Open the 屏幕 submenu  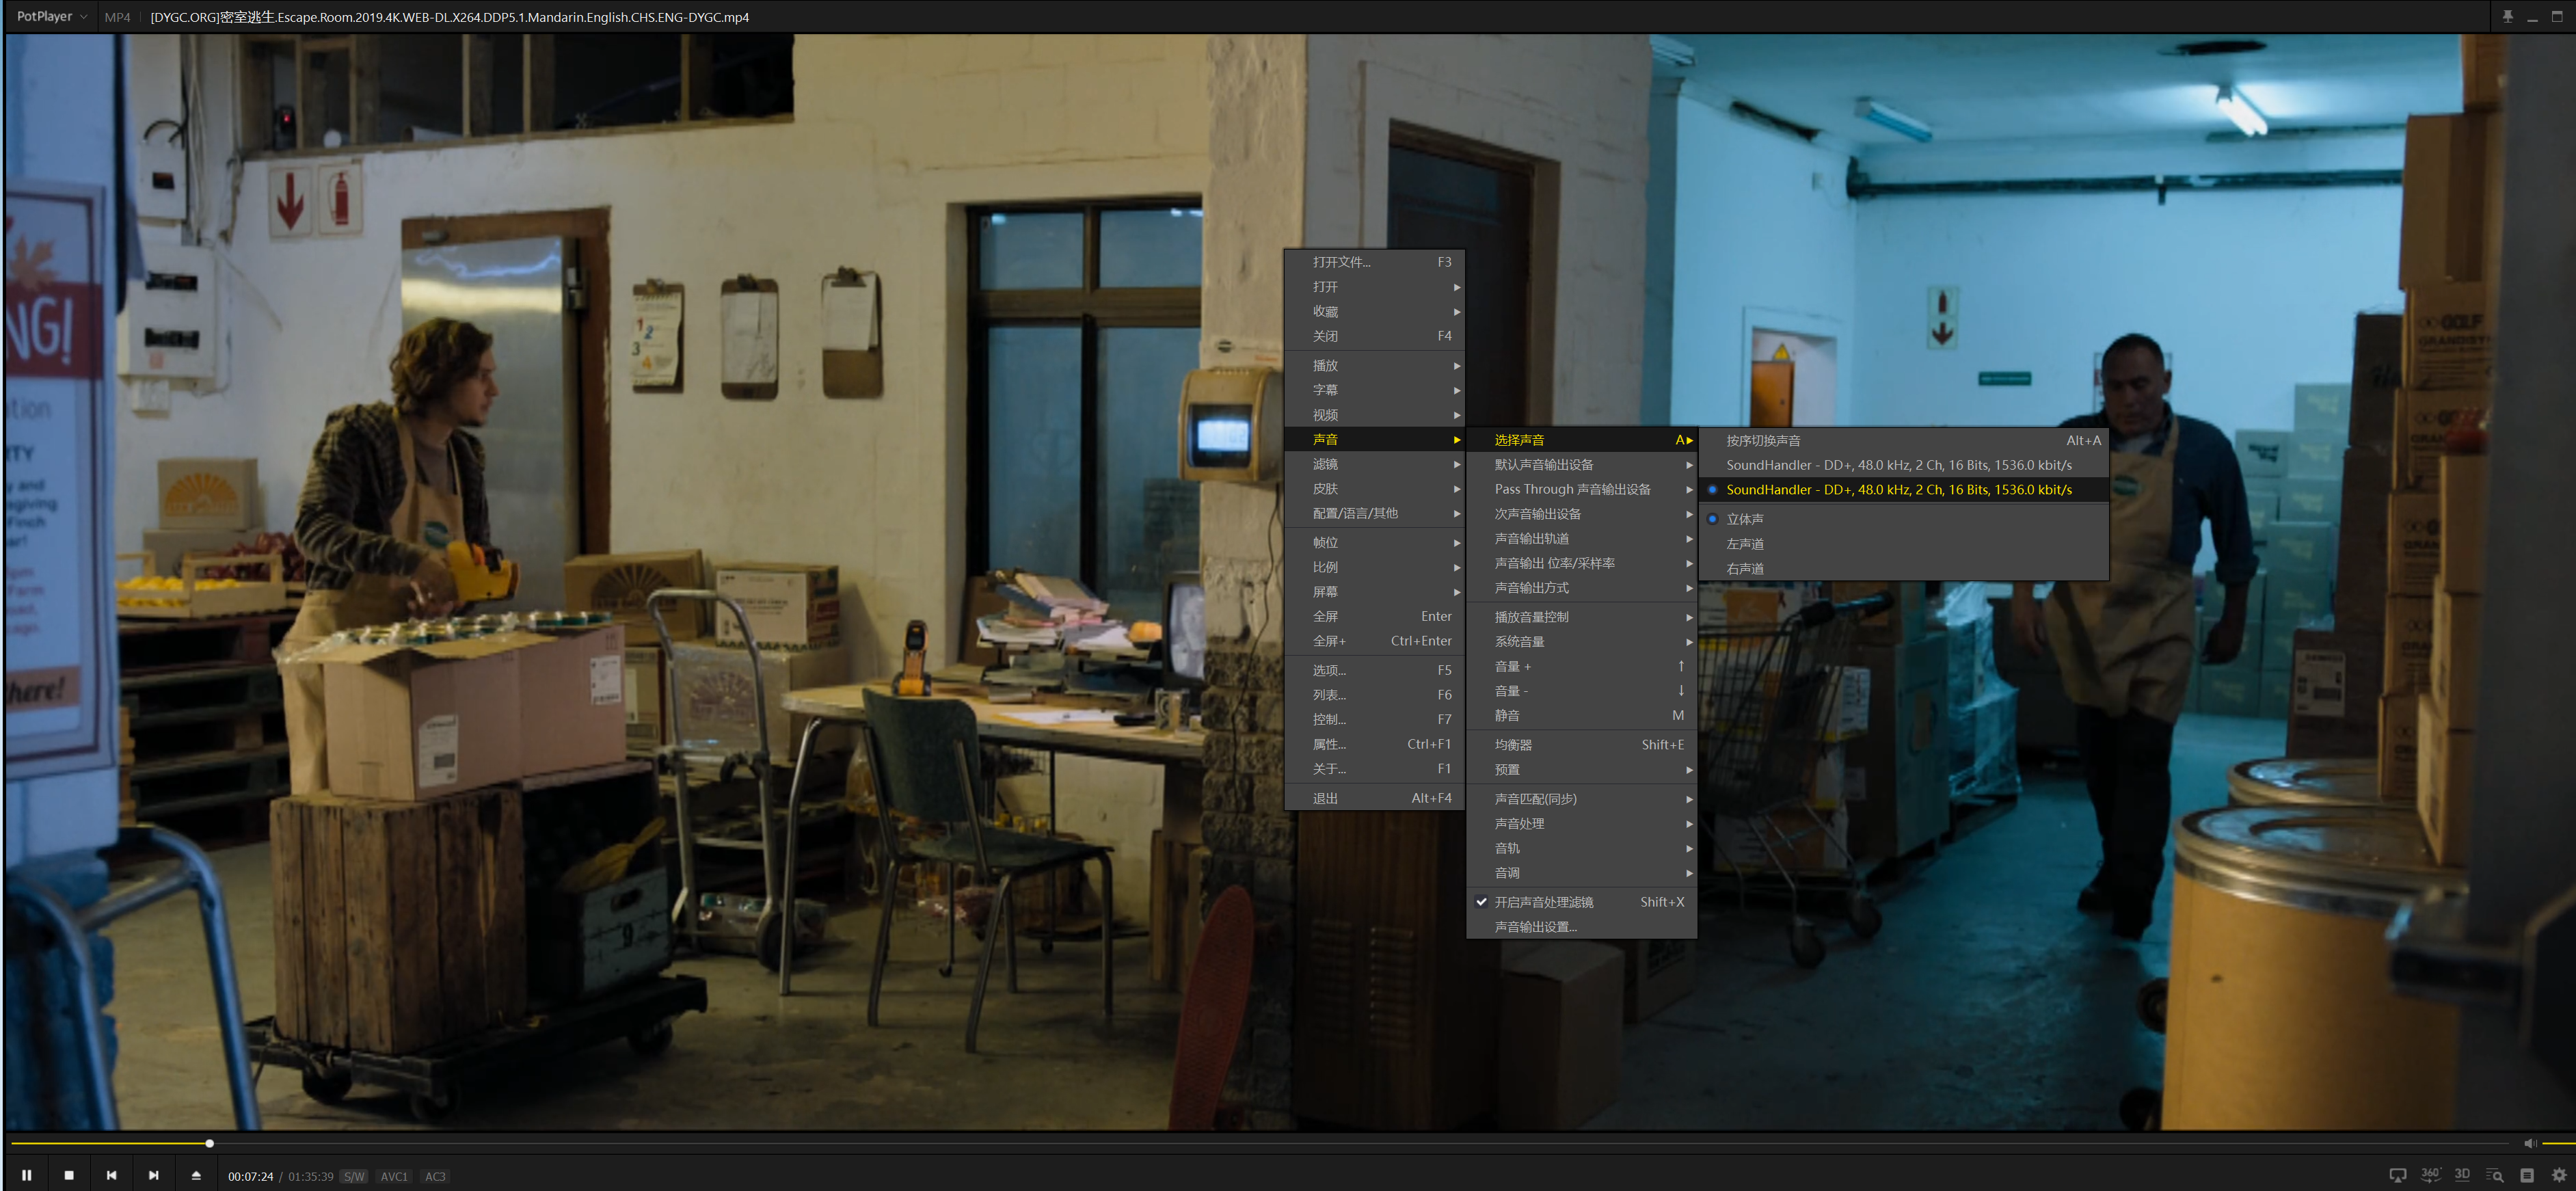pyautogui.click(x=1376, y=592)
